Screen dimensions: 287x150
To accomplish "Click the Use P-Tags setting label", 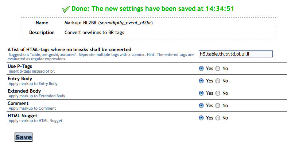I will pos(20,66).
